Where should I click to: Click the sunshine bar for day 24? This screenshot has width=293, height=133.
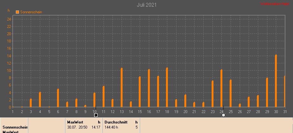221,88
